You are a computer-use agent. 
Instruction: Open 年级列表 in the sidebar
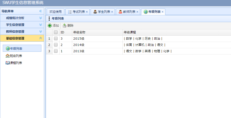point(22,48)
